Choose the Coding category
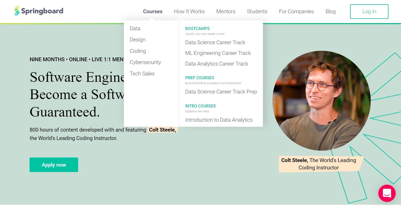This screenshot has height=206, width=401. click(138, 51)
